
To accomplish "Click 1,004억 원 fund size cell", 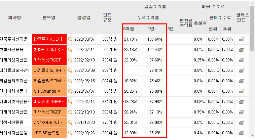I will click(x=108, y=81).
